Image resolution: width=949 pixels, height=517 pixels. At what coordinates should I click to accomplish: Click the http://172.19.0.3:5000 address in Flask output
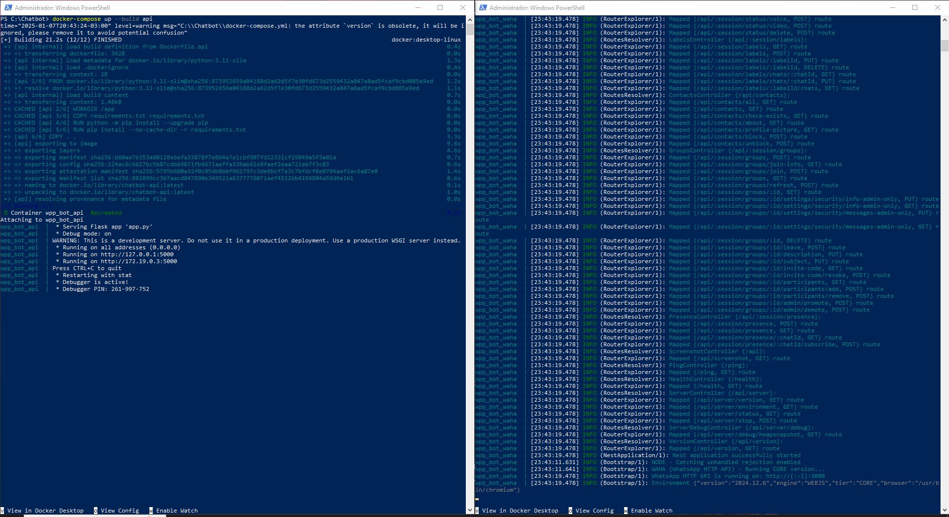click(138, 261)
